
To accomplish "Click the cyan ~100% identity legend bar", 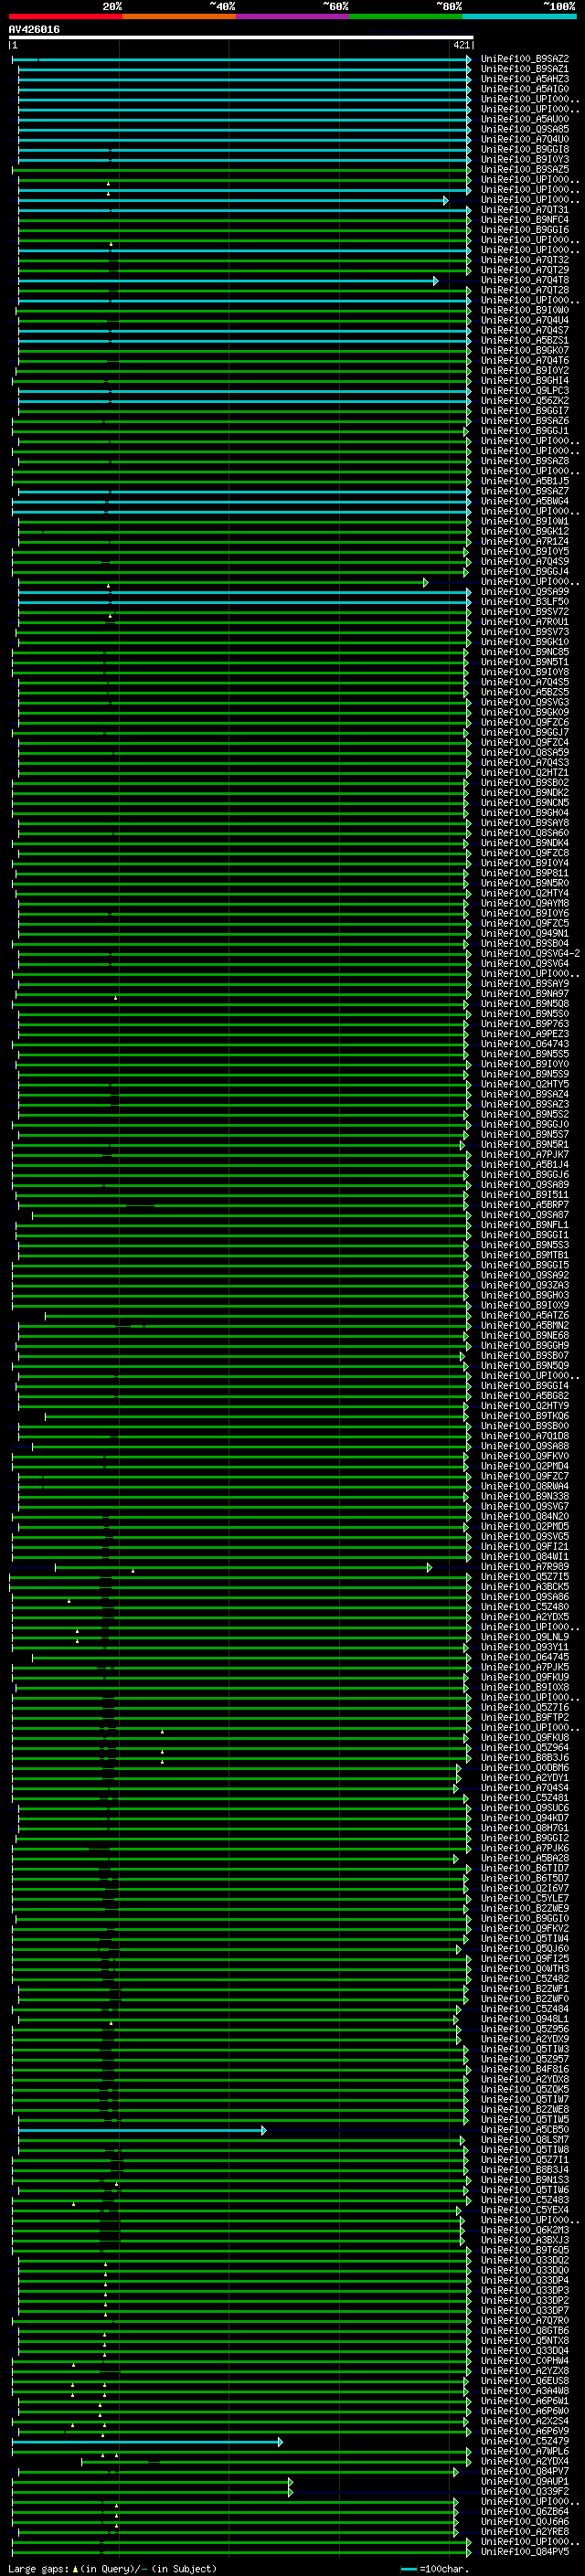I will click(x=519, y=16).
